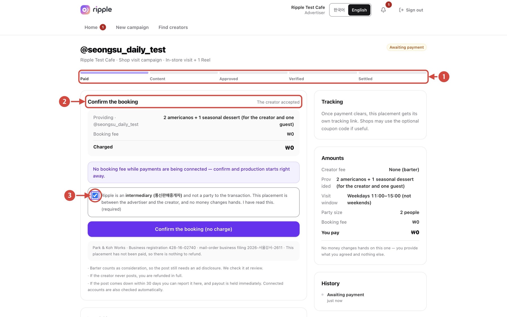Click the Awaiting payment status badge
The width and height of the screenshot is (507, 317).
coord(406,47)
